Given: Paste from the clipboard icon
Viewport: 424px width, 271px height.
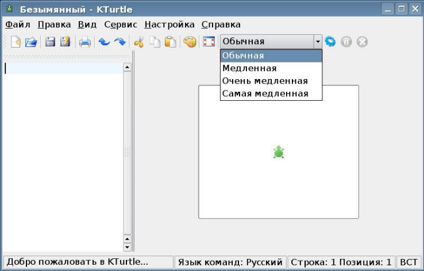Looking at the screenshot, I should [x=170, y=42].
